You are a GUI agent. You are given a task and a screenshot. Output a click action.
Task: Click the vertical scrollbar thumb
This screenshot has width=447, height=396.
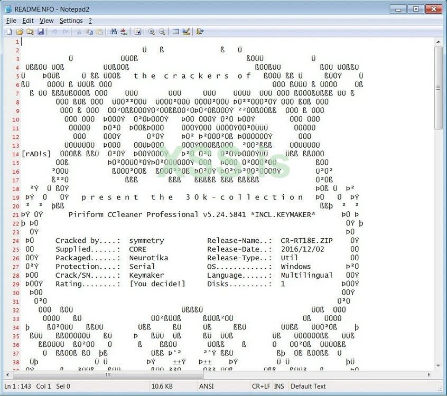pos(438,88)
